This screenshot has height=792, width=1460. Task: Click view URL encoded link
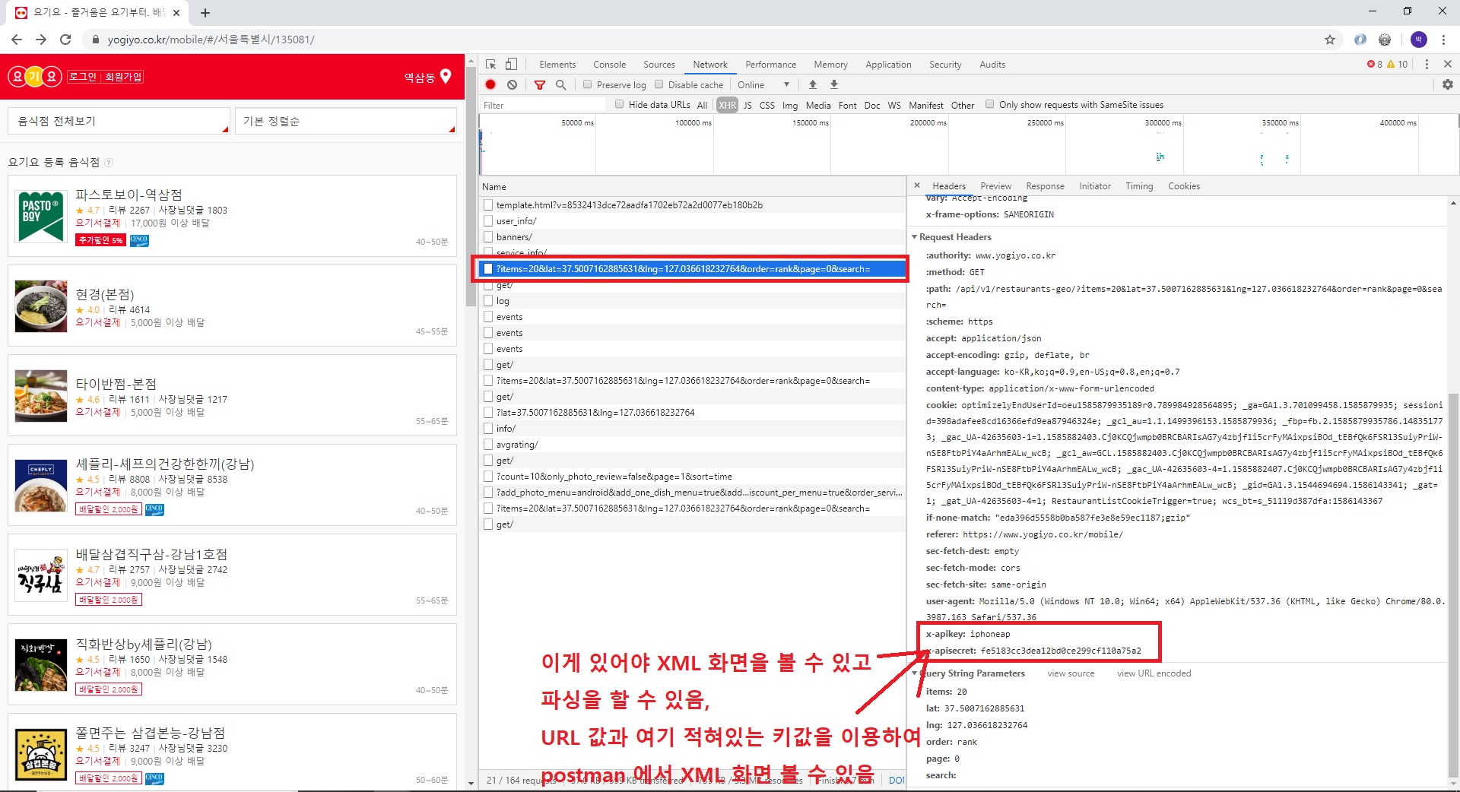click(x=1154, y=673)
